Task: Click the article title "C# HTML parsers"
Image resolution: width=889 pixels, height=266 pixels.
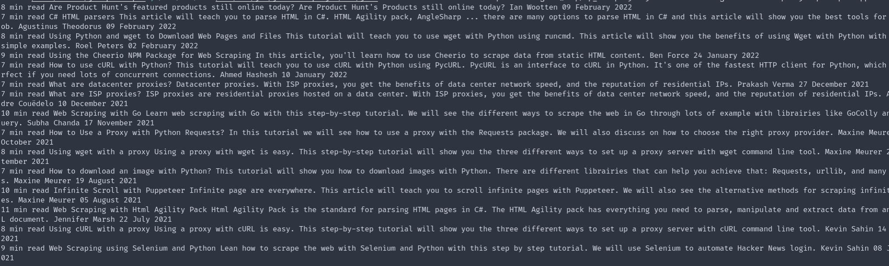Action: tap(82, 17)
